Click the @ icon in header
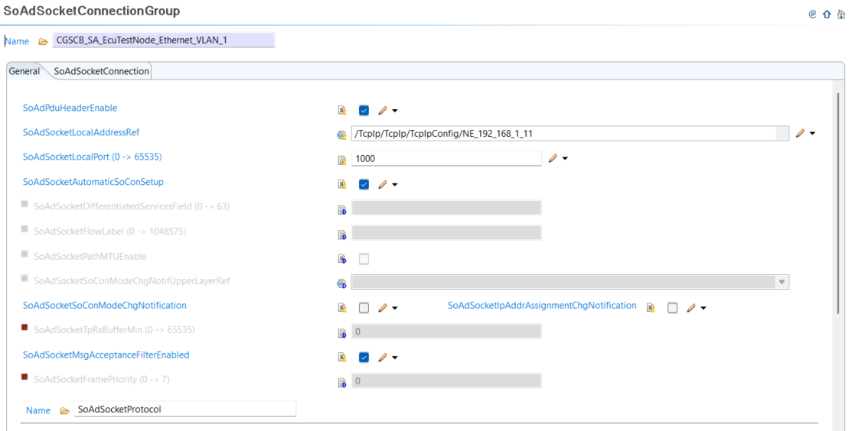This screenshot has height=431, width=852. click(812, 14)
